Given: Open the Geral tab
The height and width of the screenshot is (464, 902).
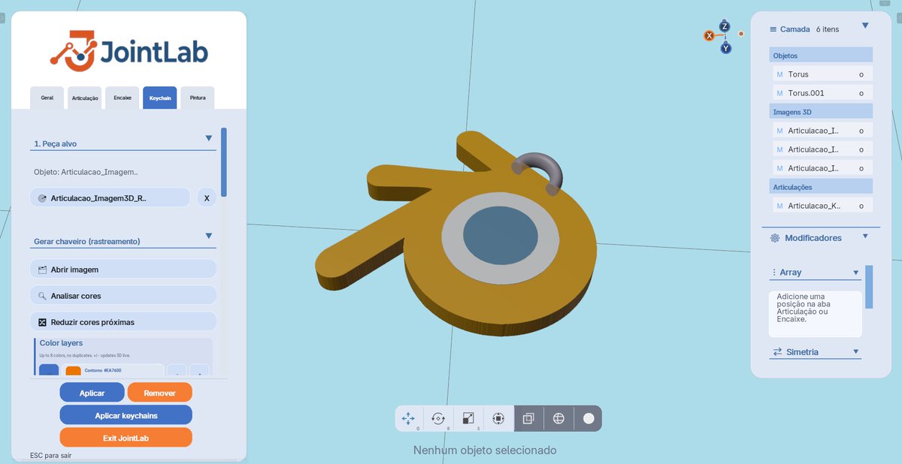Looking at the screenshot, I should [x=47, y=98].
